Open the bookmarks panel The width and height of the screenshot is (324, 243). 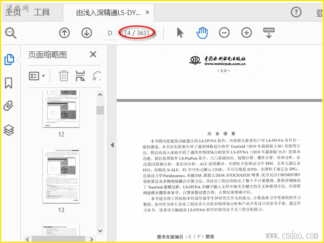[9, 83]
